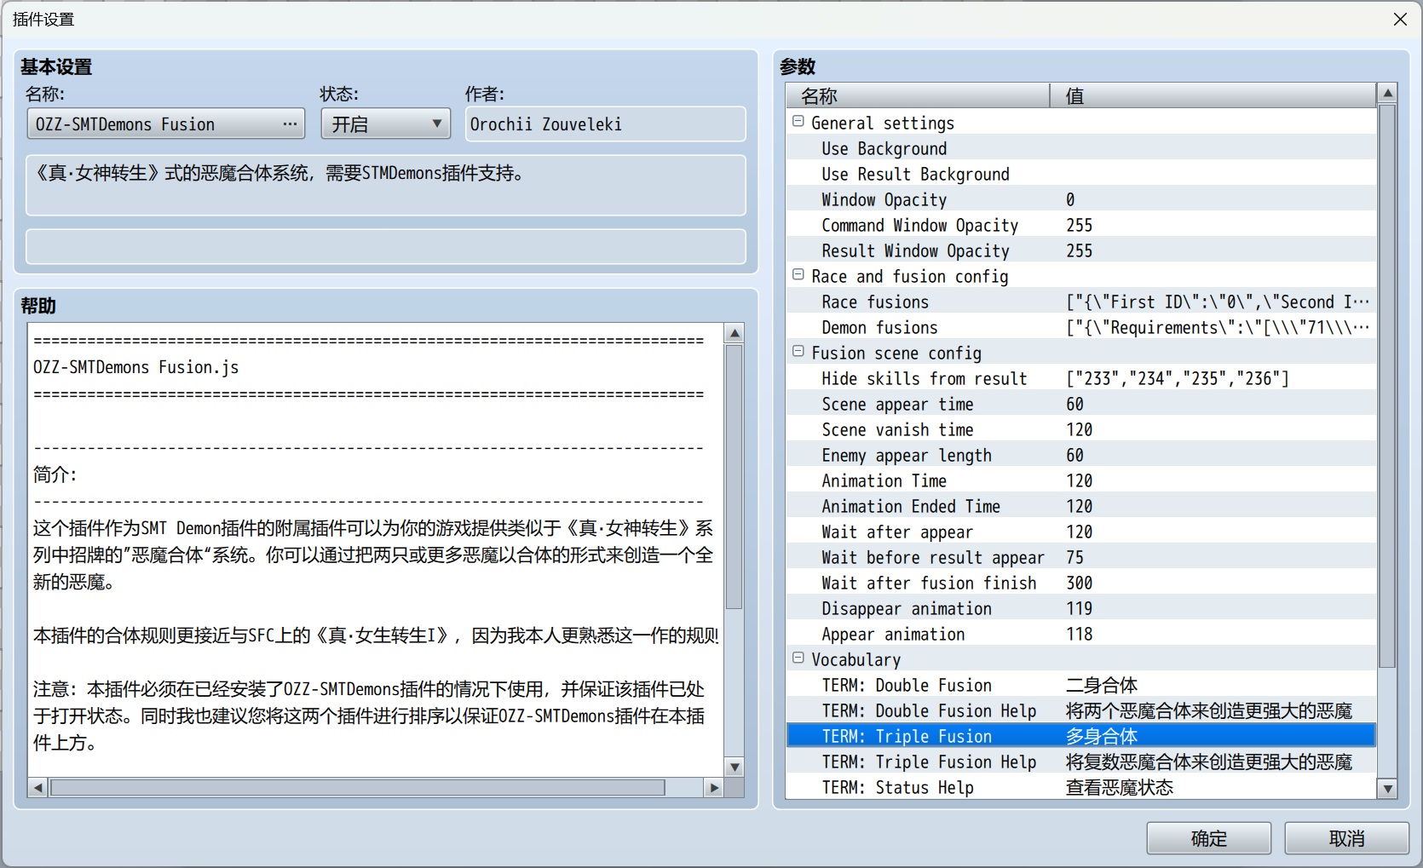Image resolution: width=1423 pixels, height=868 pixels.
Task: Select the Window Opacity parameter
Action: [x=1080, y=199]
